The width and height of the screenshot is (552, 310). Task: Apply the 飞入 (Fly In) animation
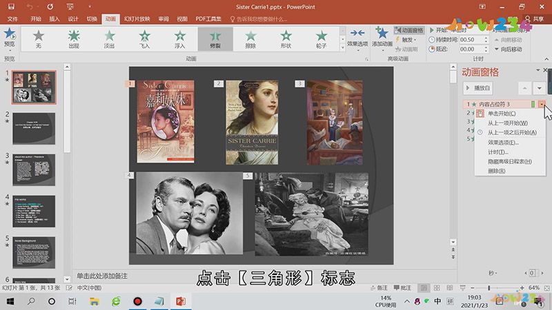tap(144, 39)
